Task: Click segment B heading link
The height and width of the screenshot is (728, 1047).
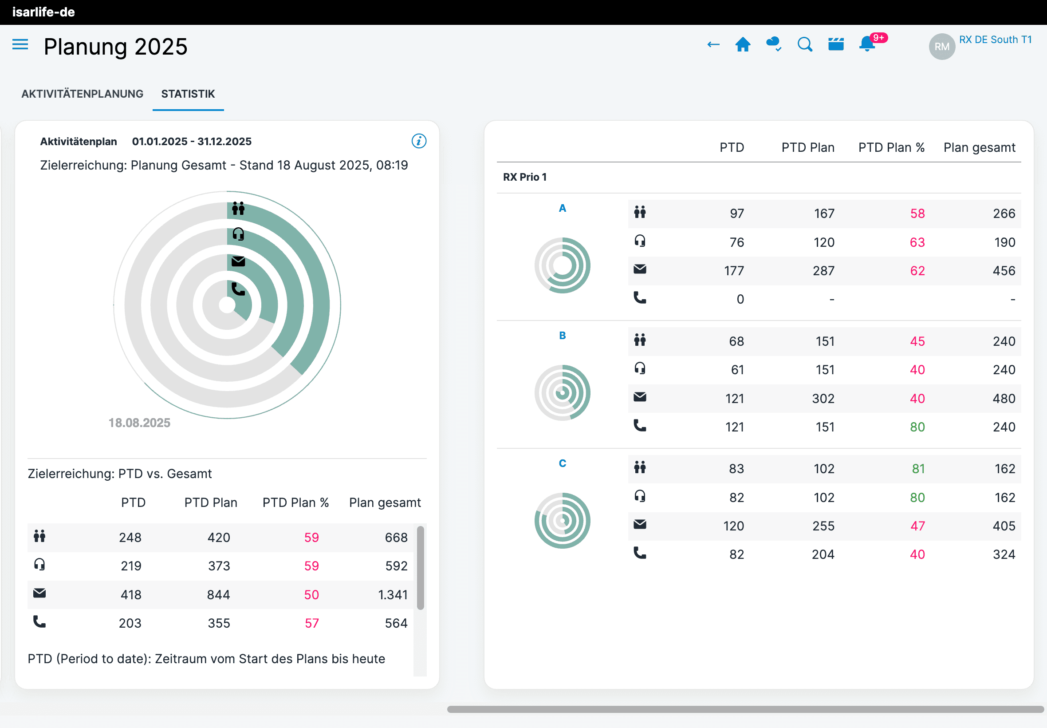Action: 563,336
